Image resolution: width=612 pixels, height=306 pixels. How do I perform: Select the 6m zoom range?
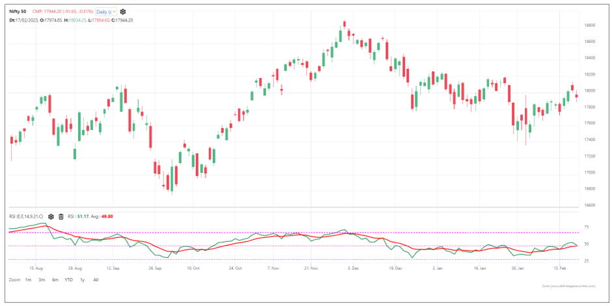pos(55,279)
